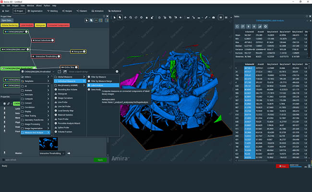Toggle the pin next to Master port
This screenshot has height=192, width=312.
[5, 153]
